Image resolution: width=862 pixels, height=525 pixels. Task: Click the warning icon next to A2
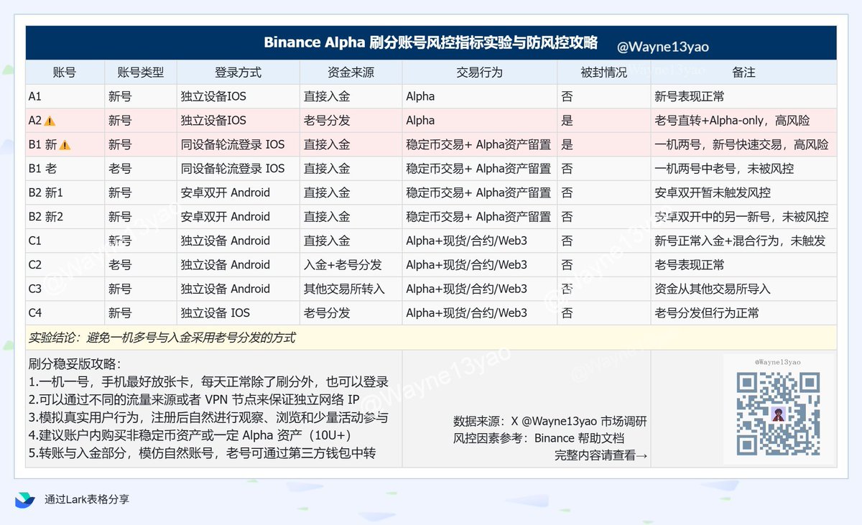[x=50, y=121]
